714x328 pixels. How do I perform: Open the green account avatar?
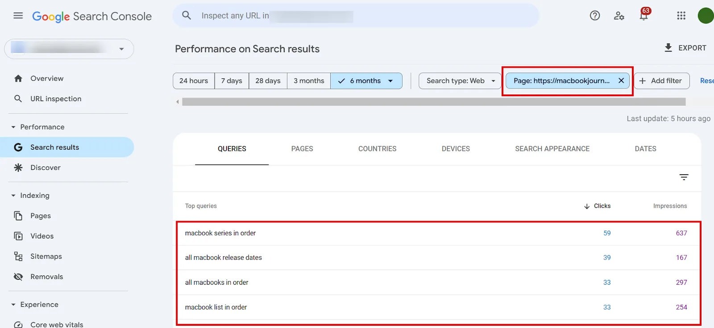tap(706, 16)
